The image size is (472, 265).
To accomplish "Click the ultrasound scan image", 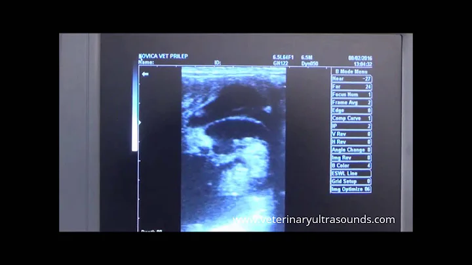I will (x=233, y=149).
